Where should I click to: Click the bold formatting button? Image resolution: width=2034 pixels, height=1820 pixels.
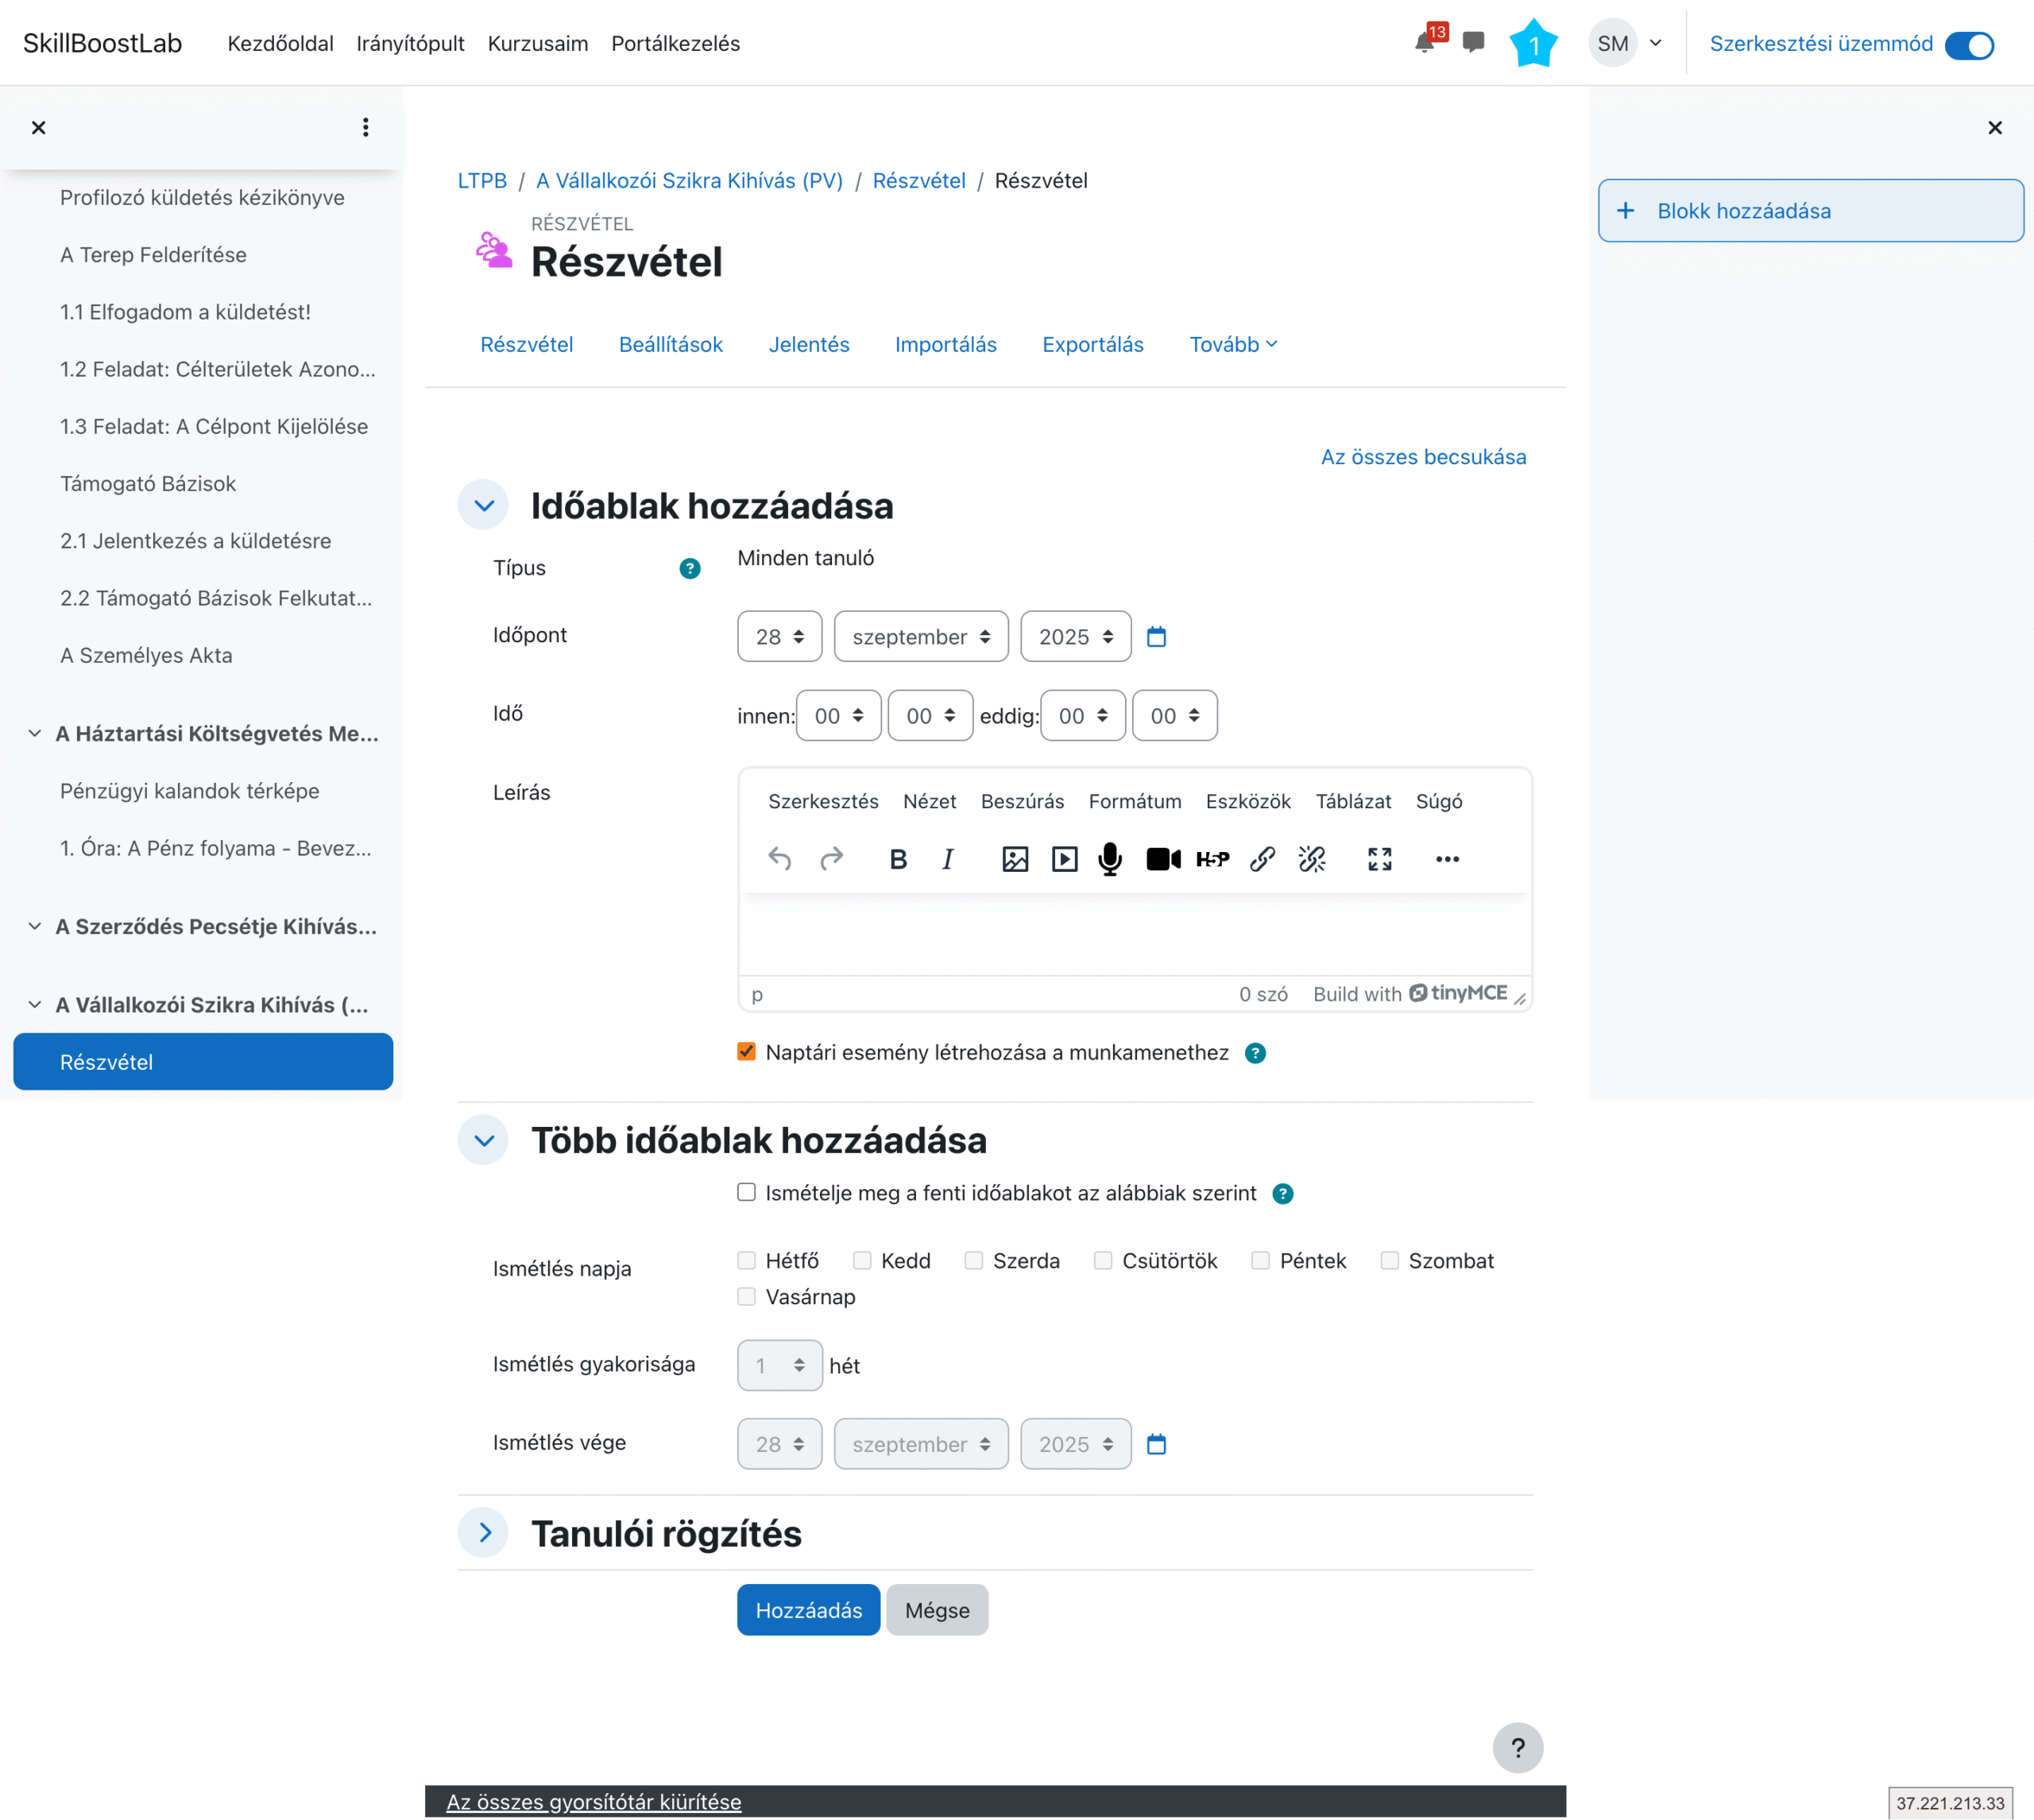898,859
